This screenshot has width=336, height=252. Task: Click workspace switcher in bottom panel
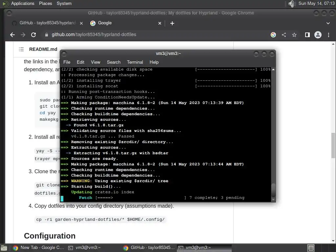tap(311, 248)
